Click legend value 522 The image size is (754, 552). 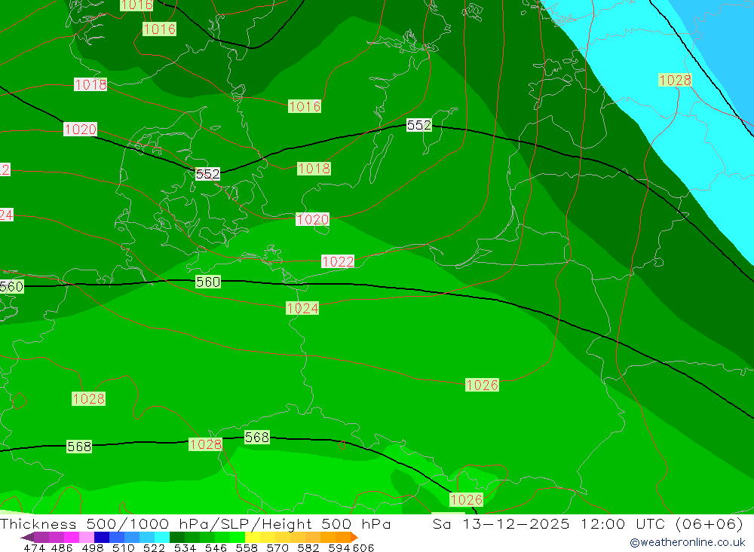coord(154,547)
